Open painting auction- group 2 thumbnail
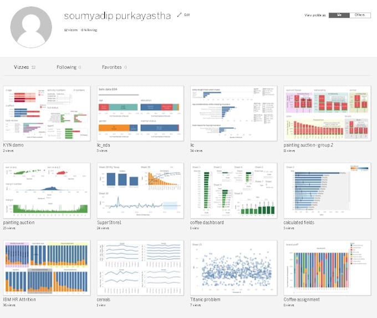Image resolution: width=377 pixels, height=318 pixels. pos(327,113)
